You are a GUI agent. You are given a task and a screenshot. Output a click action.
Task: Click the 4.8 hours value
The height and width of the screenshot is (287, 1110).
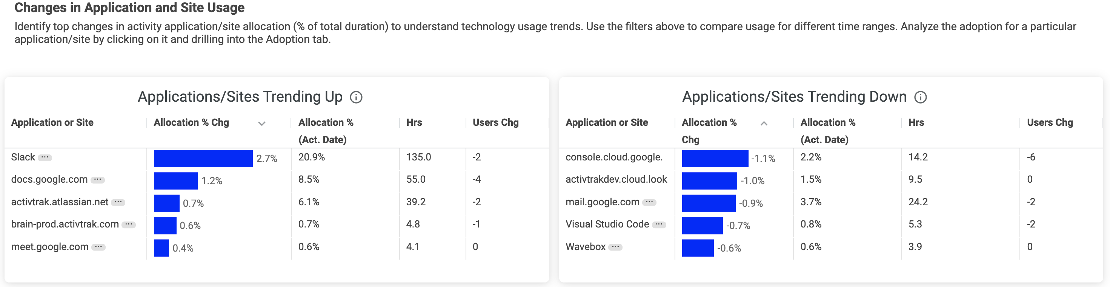[413, 224]
